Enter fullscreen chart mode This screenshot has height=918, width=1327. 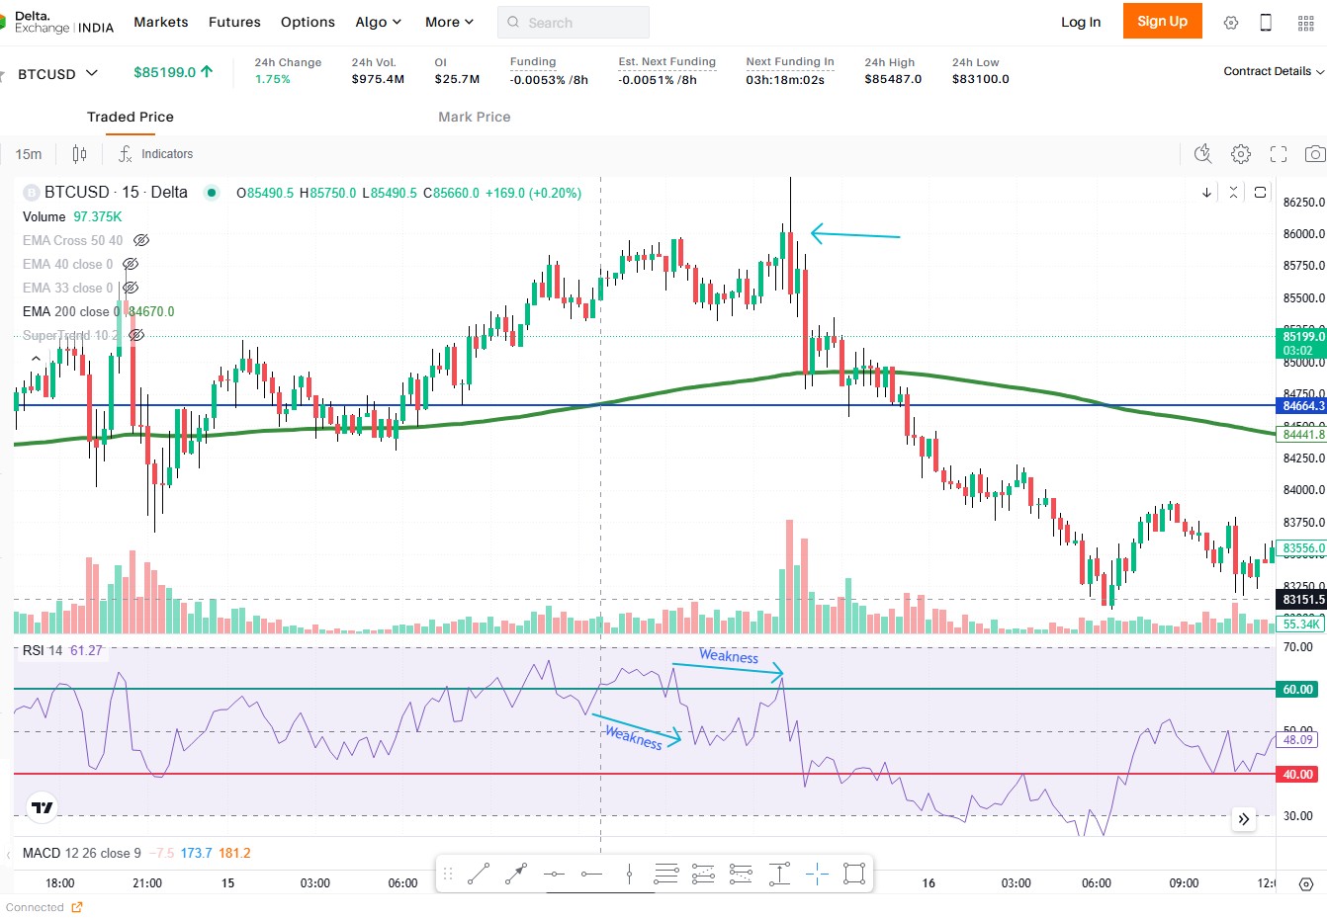click(1279, 154)
